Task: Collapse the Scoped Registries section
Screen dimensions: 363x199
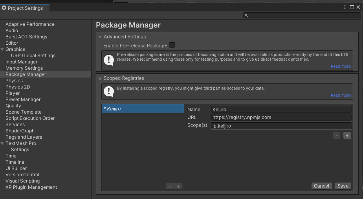Action: (100, 78)
